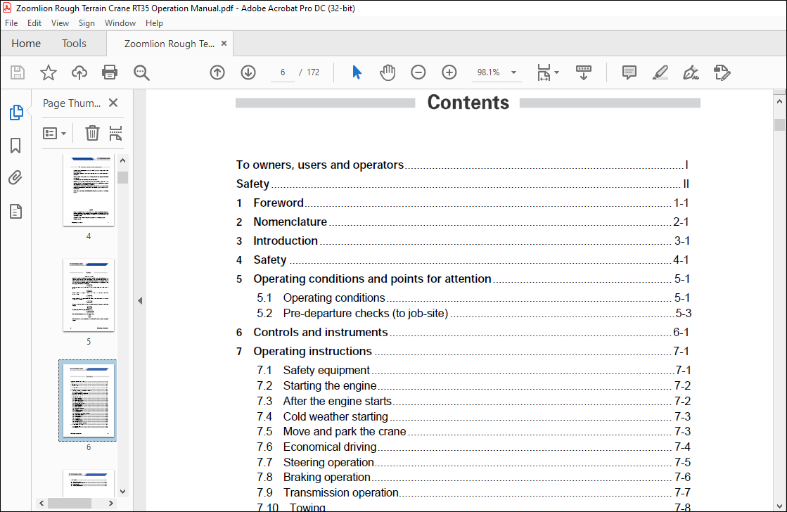Open the find text magnifier tool

click(141, 72)
